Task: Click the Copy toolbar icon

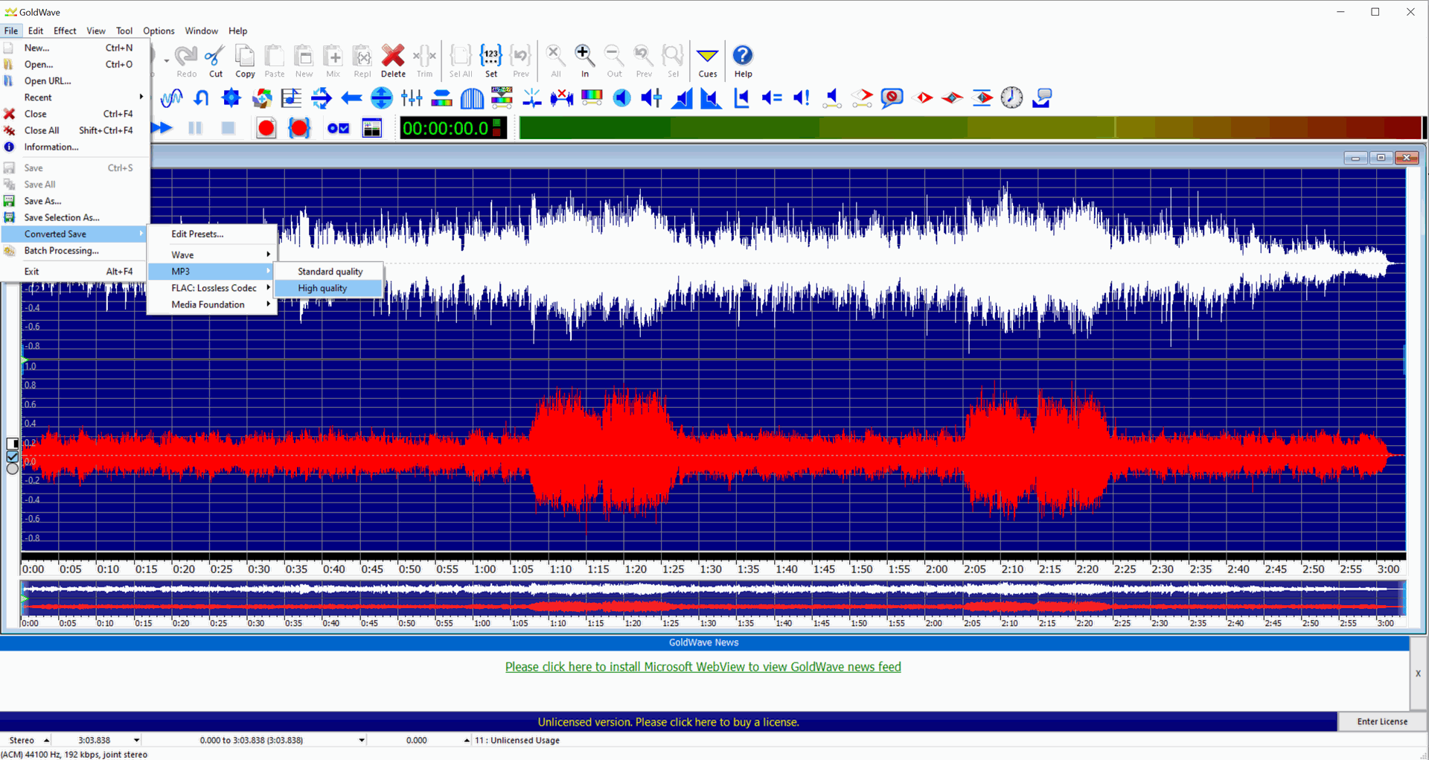Action: [x=245, y=61]
